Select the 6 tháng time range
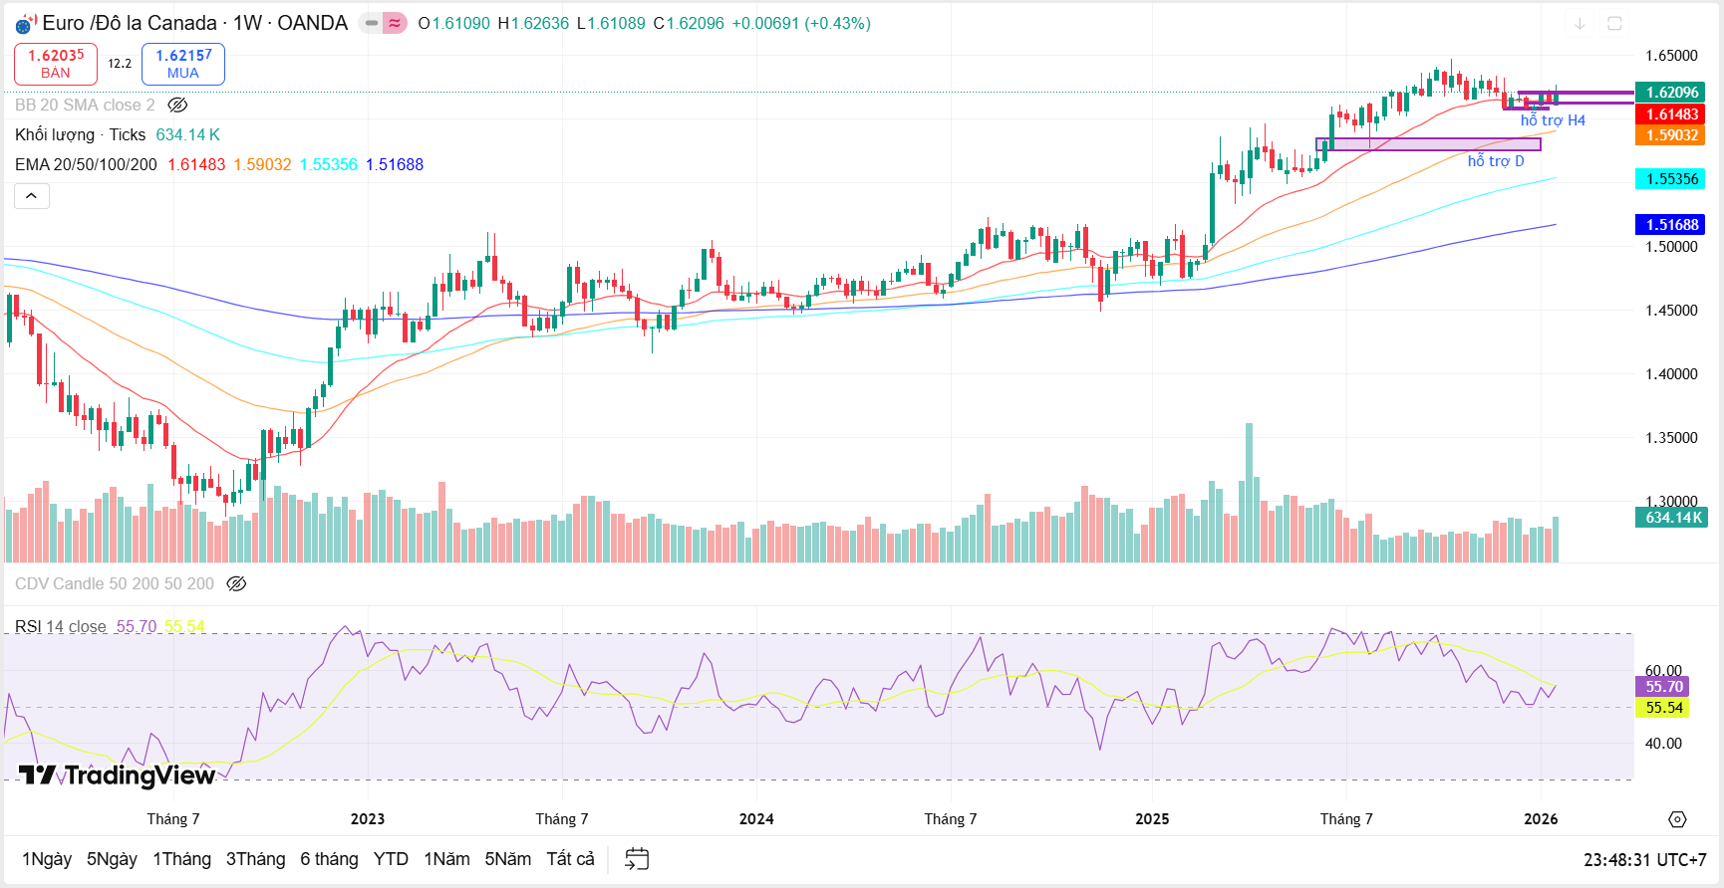This screenshot has width=1724, height=888. tap(329, 859)
